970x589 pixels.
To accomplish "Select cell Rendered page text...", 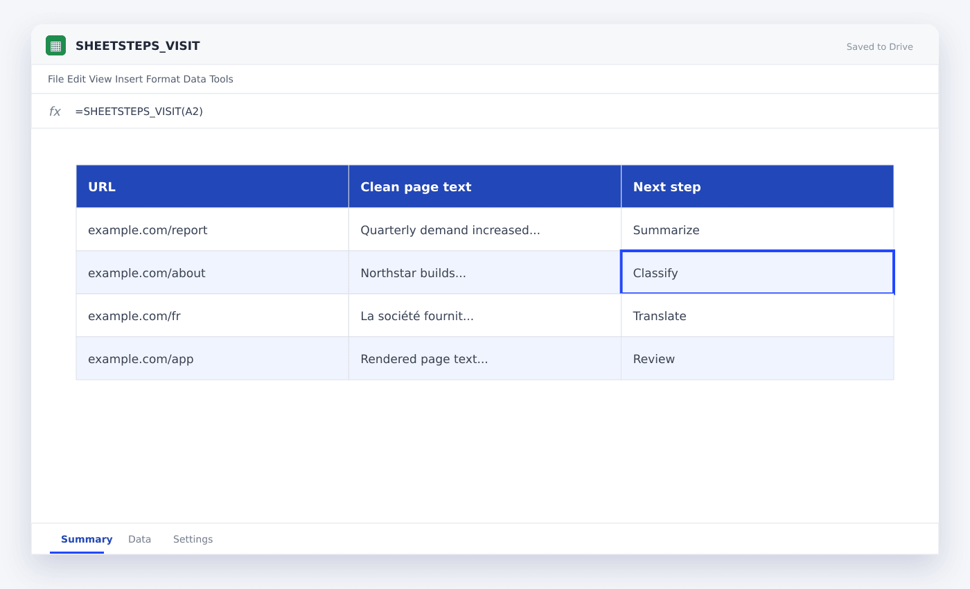I will click(485, 358).
